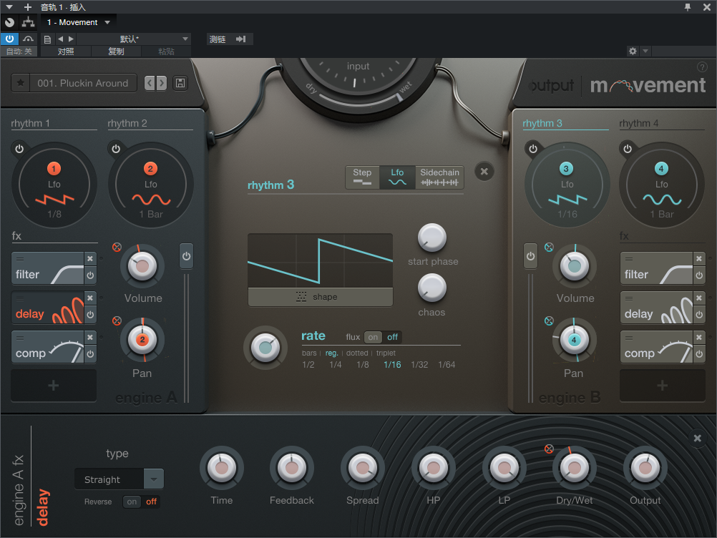717x538 pixels.
Task: Set rate to 1/32
Action: coord(419,365)
